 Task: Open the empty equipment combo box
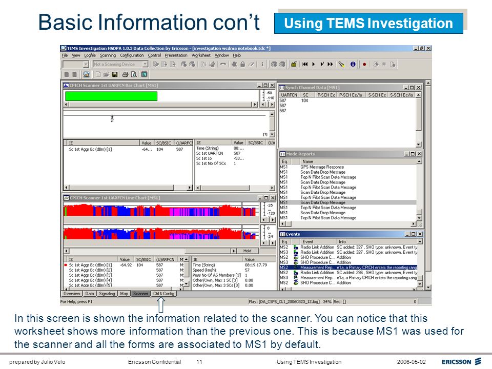[76, 65]
